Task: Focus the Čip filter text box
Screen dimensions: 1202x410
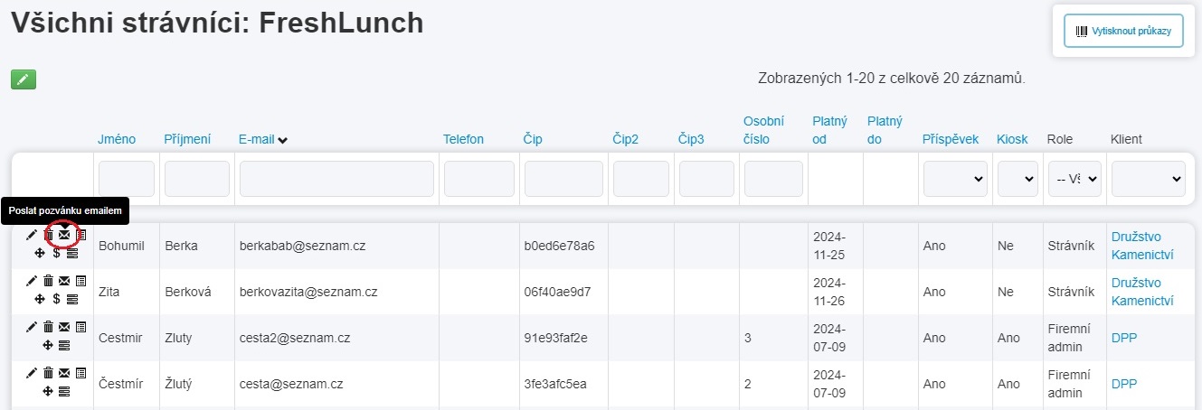Action: 563,179
